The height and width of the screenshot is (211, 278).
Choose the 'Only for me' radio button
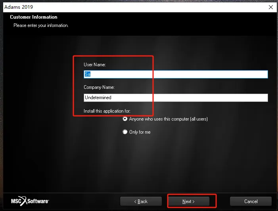tap(125, 132)
